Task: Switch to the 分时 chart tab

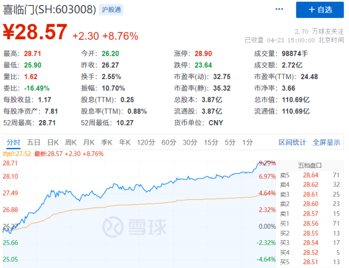Action: pos(13,142)
